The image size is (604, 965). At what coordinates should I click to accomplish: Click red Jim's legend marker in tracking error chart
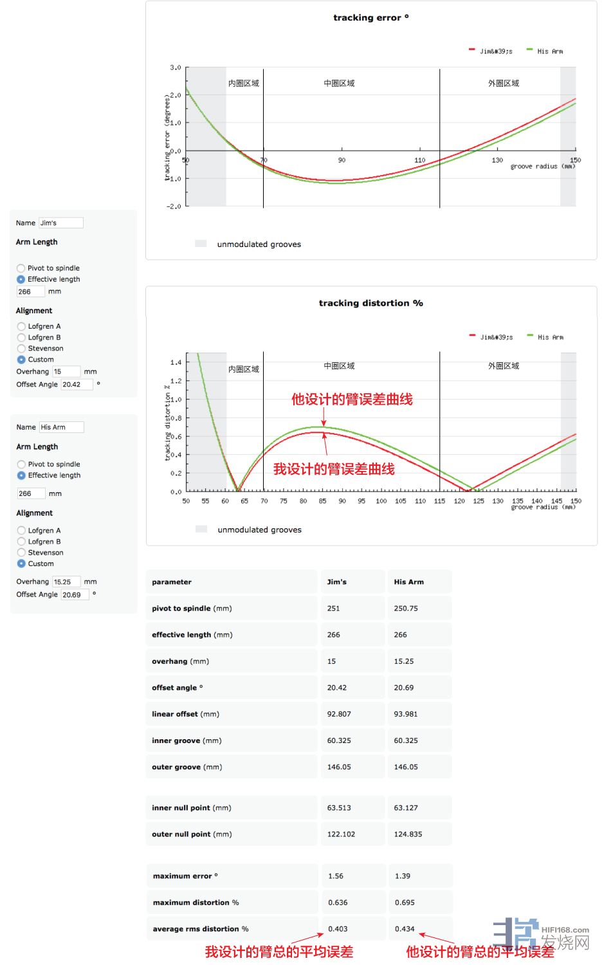pyautogui.click(x=472, y=50)
